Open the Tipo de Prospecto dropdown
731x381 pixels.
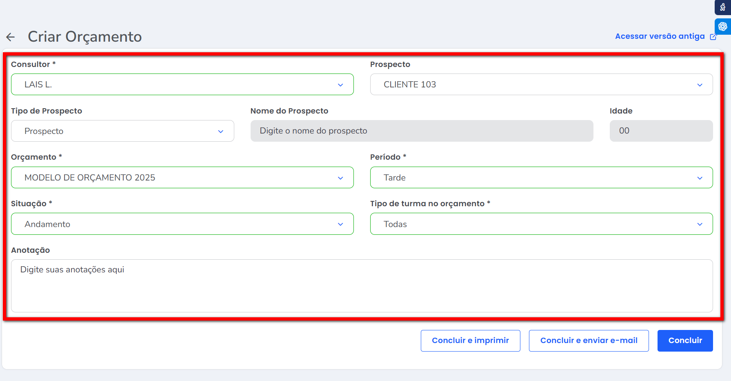pyautogui.click(x=122, y=131)
